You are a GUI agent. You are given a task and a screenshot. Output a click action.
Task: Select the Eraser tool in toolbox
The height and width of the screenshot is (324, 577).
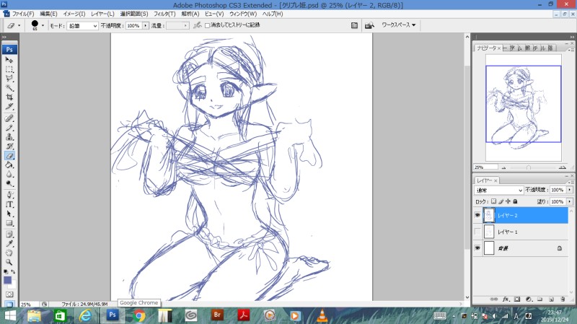tap(9, 156)
